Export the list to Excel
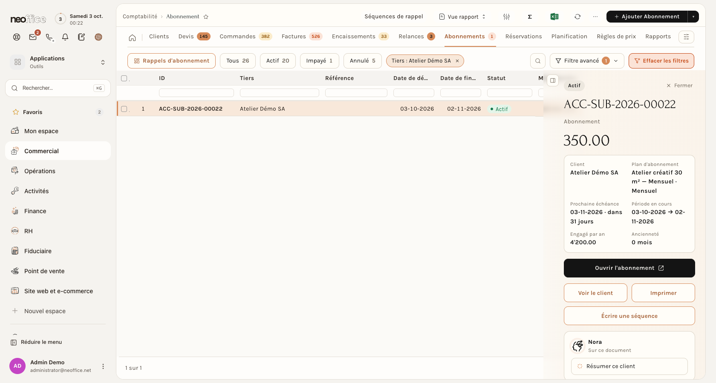Screen dimensions: 716x383 tap(554, 17)
